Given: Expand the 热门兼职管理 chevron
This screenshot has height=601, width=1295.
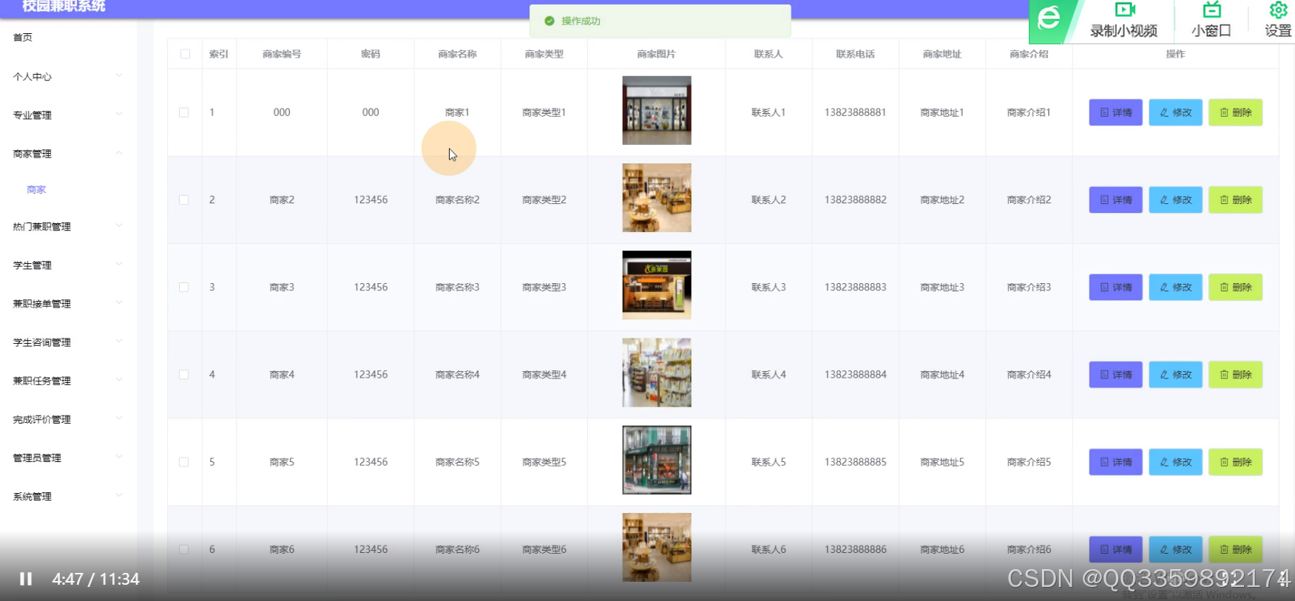Looking at the screenshot, I should pyautogui.click(x=119, y=225).
